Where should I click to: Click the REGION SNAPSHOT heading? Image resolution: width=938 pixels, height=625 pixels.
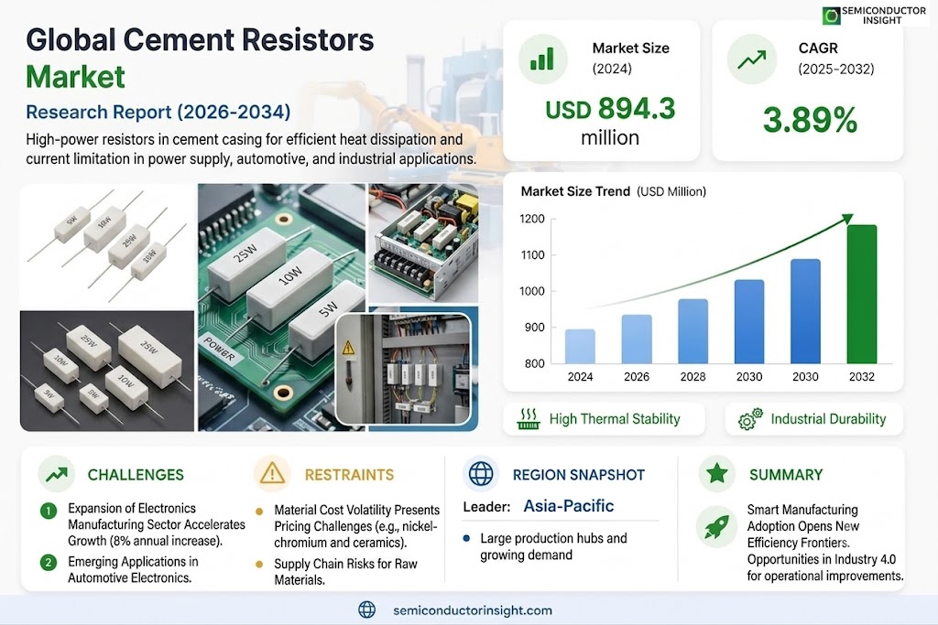(x=579, y=474)
